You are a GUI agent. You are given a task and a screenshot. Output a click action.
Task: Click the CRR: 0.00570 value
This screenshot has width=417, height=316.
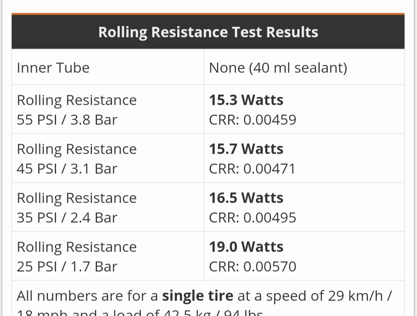(253, 267)
